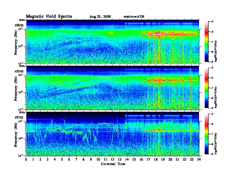Click the 10^1 frequency tick of dH/dt panel
Viewport: 237px width, 183px height.
pos(20,29)
